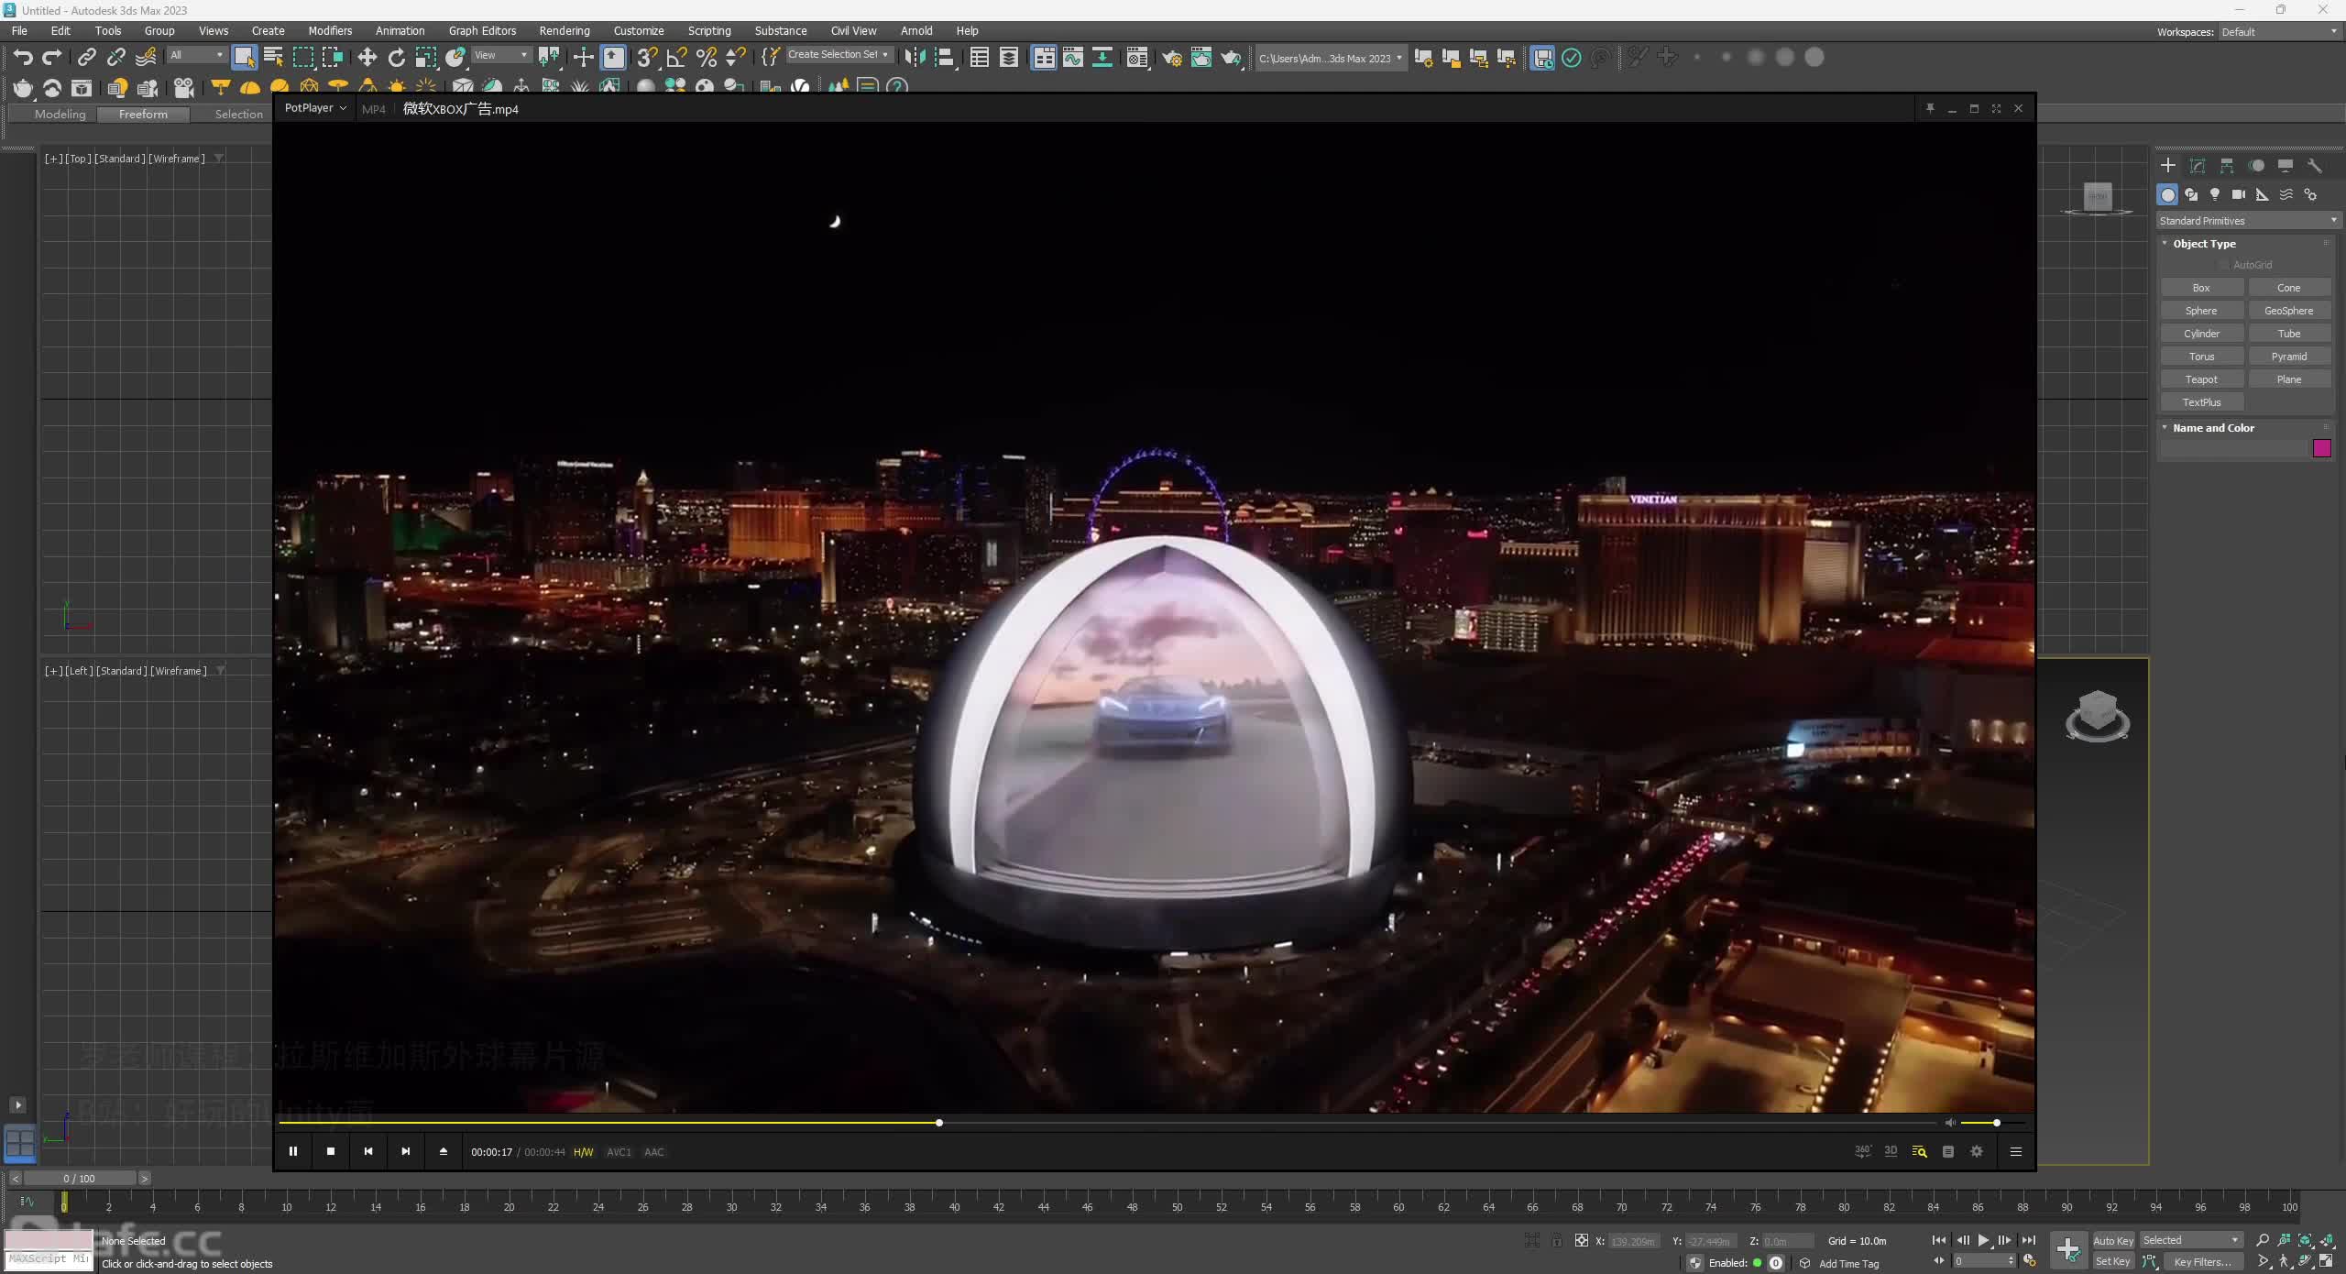The image size is (2346, 1274).
Task: Activate the Select and Scale tool
Action: (x=426, y=57)
